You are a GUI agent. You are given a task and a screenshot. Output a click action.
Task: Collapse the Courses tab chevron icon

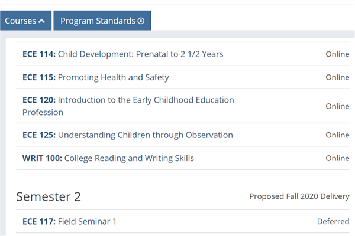coord(41,21)
